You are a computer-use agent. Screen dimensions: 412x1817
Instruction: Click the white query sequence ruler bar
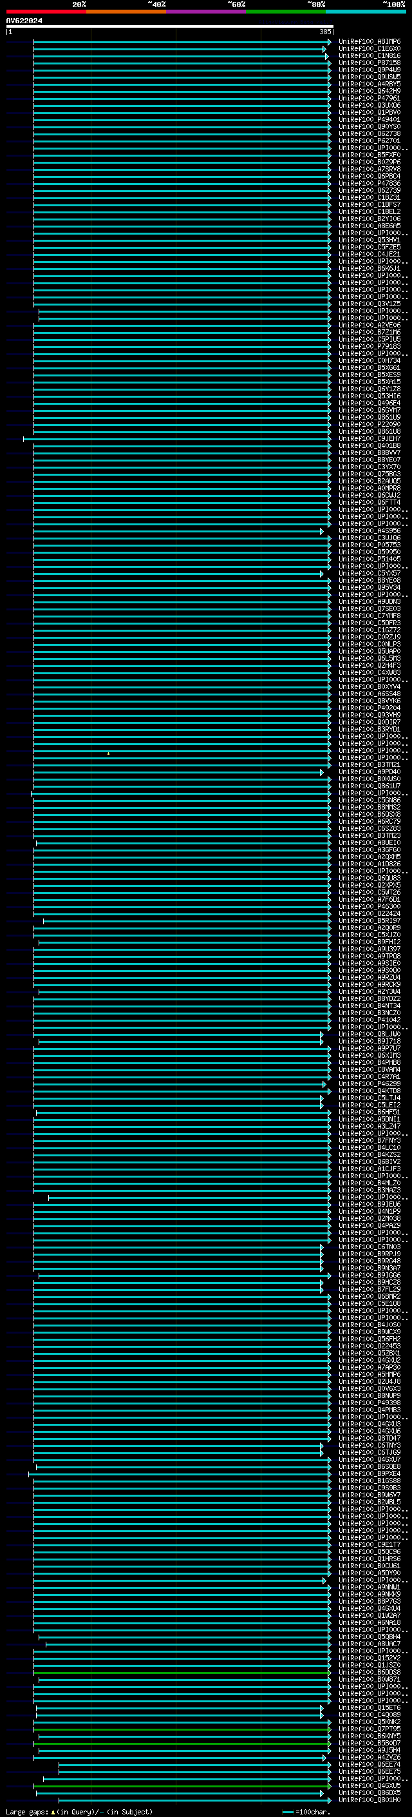(170, 26)
